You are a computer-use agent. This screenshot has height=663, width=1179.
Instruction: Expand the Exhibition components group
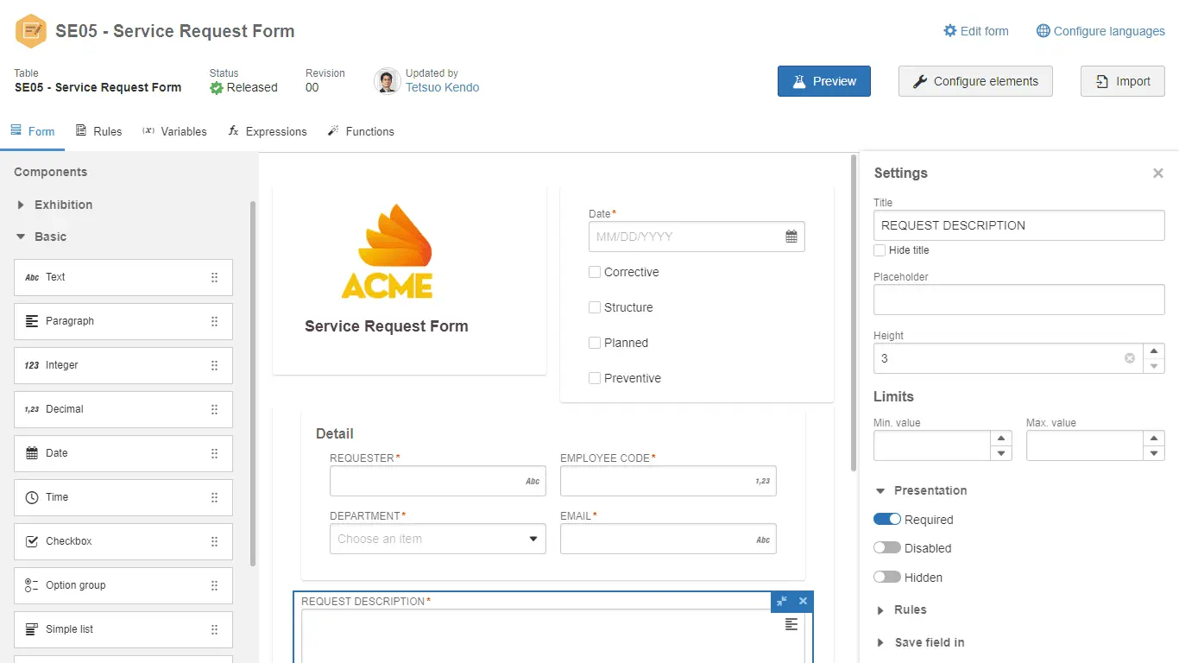coord(22,205)
